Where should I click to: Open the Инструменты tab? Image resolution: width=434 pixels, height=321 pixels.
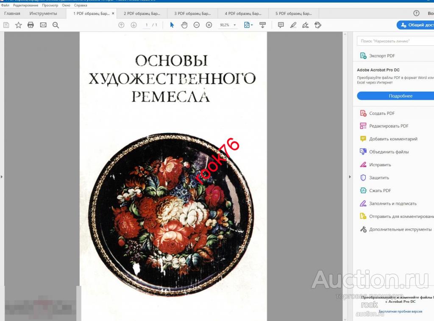pyautogui.click(x=43, y=14)
